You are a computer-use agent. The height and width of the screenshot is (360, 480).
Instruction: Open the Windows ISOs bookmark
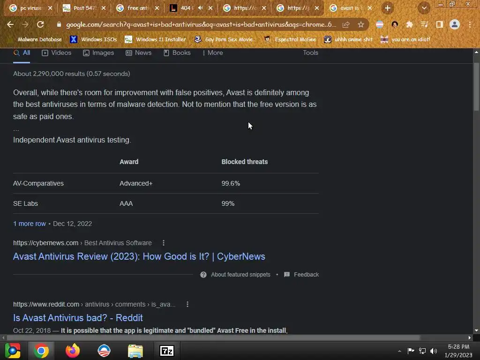(93, 39)
